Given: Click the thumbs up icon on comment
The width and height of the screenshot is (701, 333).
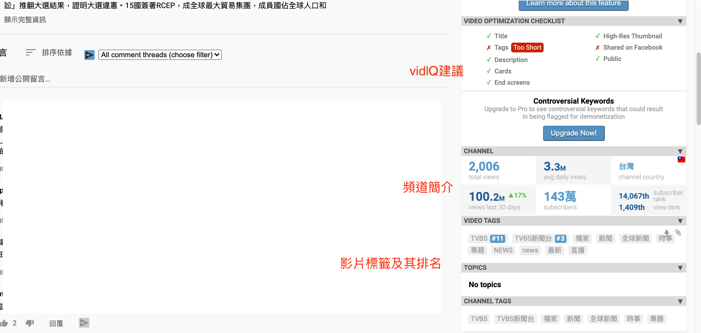Looking at the screenshot, I should 4,323.
